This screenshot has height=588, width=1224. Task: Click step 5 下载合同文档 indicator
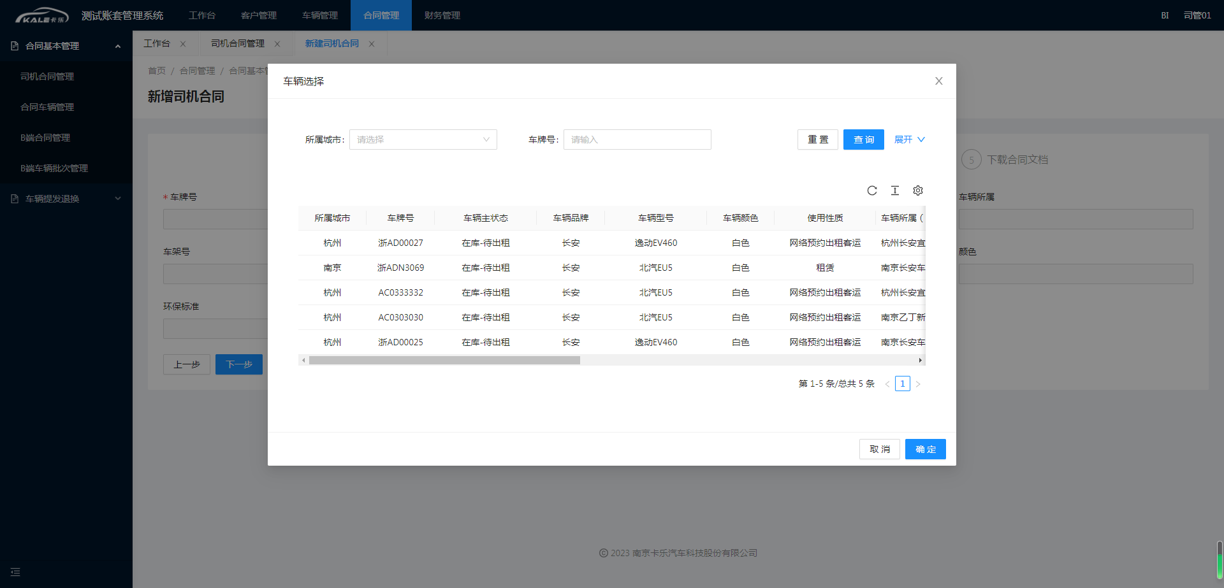[x=1005, y=160]
